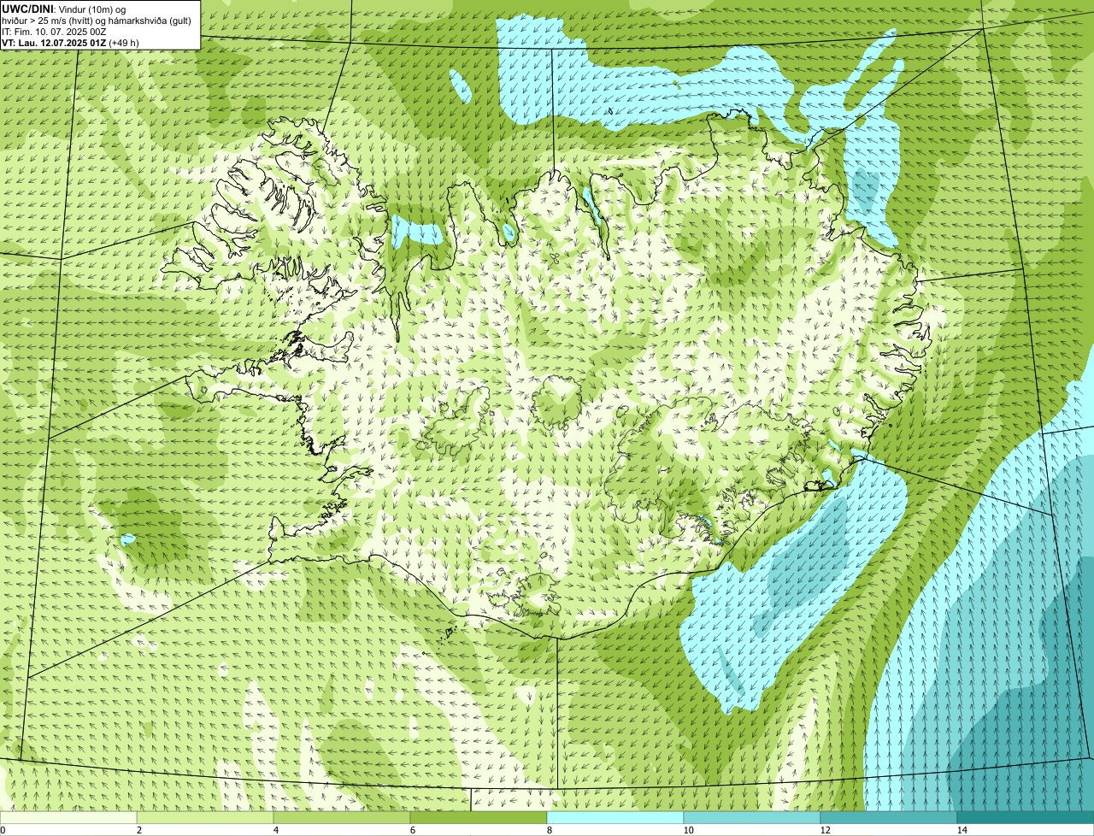Click the 'IT: Fim. 10. 07. 2025 00Z' line
The height and width of the screenshot is (836, 1094).
coord(54,31)
